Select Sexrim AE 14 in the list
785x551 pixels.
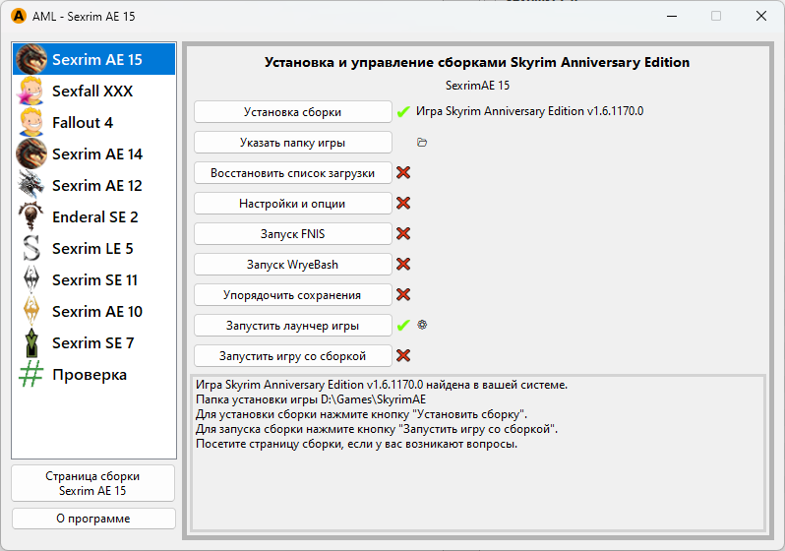(x=96, y=154)
